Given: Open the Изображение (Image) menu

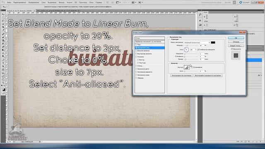Looking at the screenshot, I should point(34,2).
